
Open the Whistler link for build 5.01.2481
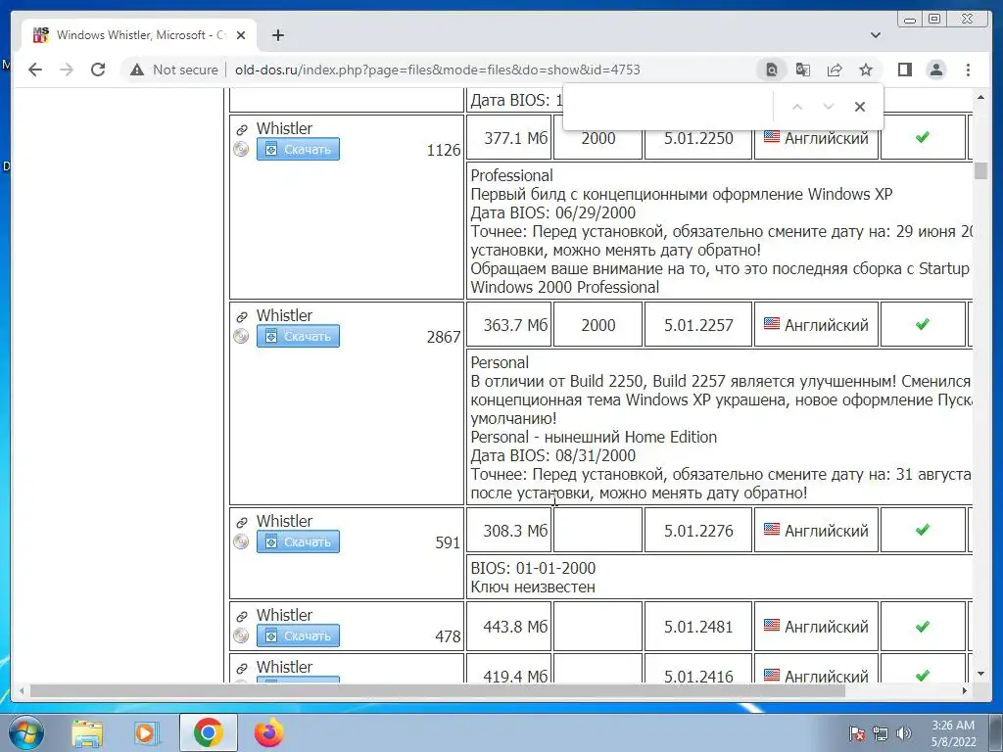click(284, 615)
